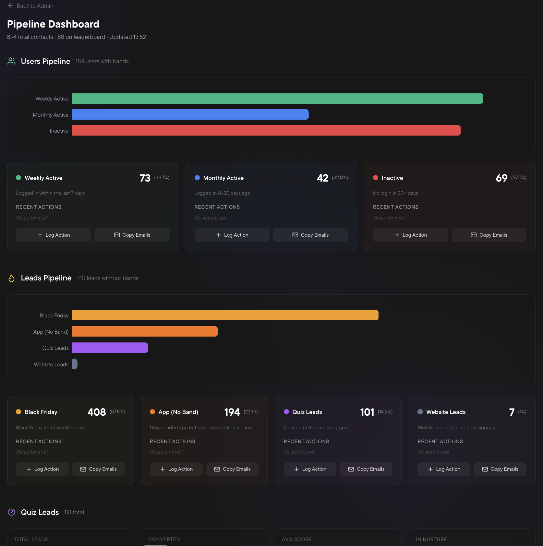Click the Leads Pipeline flame icon
543x546 pixels.
click(x=12, y=278)
